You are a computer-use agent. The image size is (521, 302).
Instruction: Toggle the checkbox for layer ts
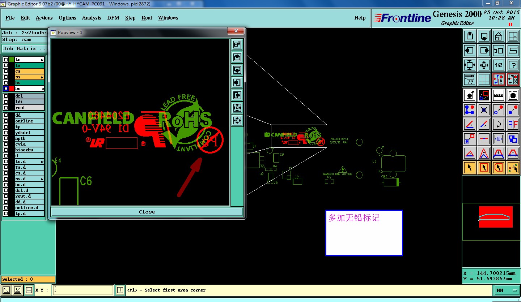(x=6, y=65)
